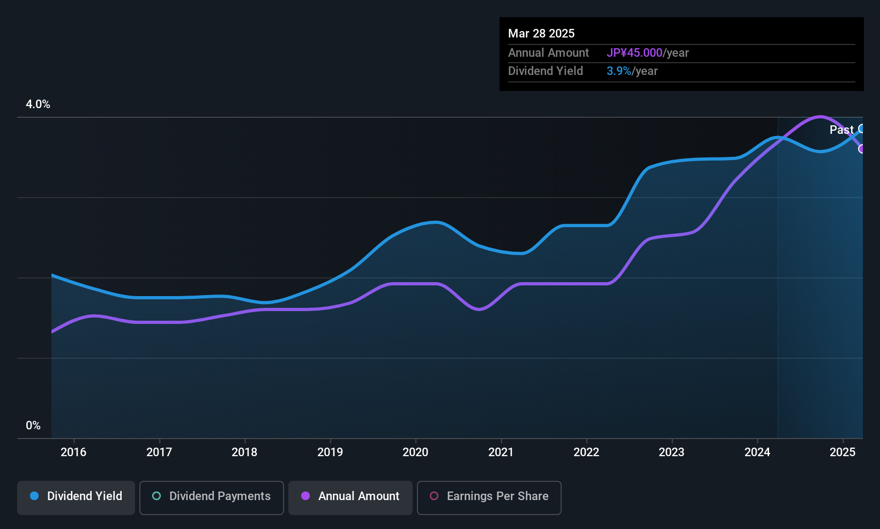Image resolution: width=880 pixels, height=529 pixels.
Task: Select the 3.9% dividend yield value
Action: click(619, 71)
